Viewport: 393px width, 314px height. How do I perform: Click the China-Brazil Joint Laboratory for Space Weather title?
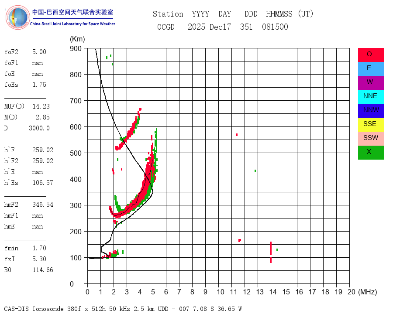pyautogui.click(x=72, y=24)
